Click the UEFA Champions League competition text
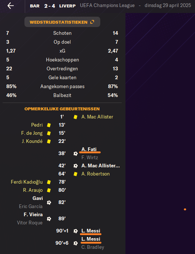195x254 pixels. 107,6
